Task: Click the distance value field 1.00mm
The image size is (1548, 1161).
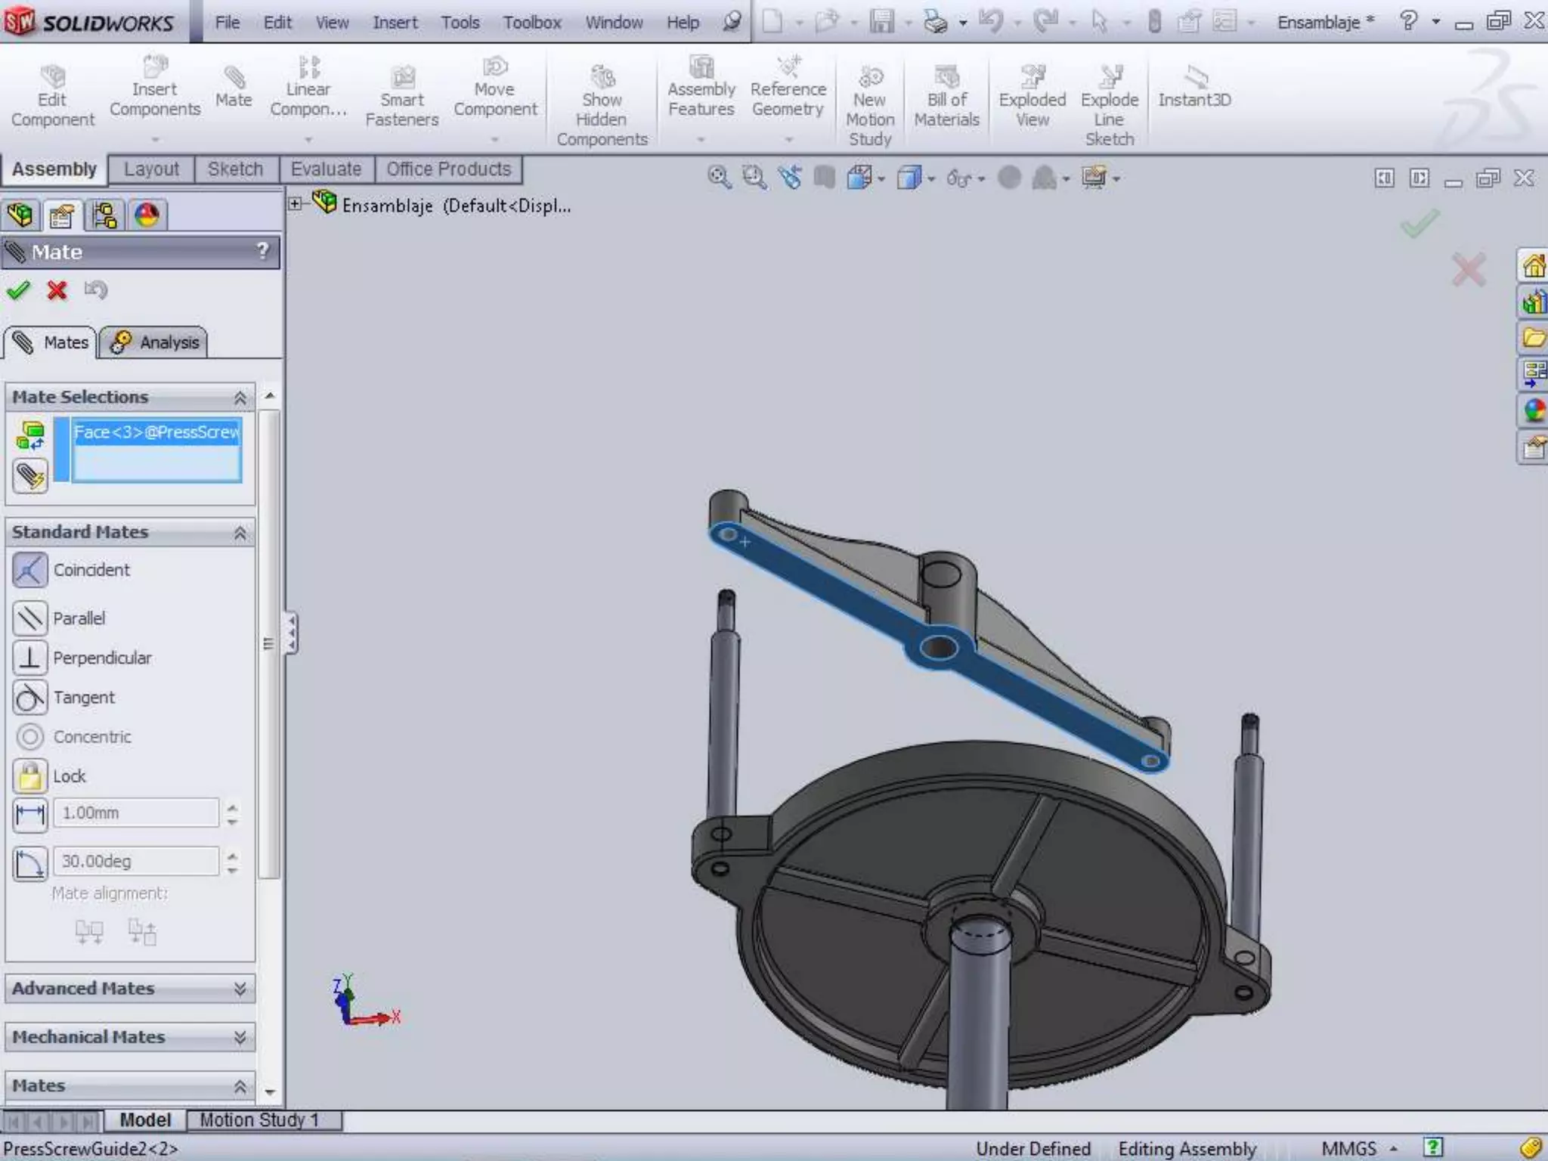Action: coord(136,813)
